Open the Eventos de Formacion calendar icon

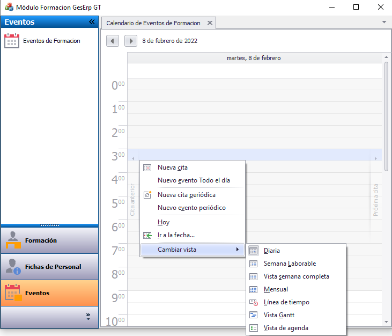click(x=12, y=41)
